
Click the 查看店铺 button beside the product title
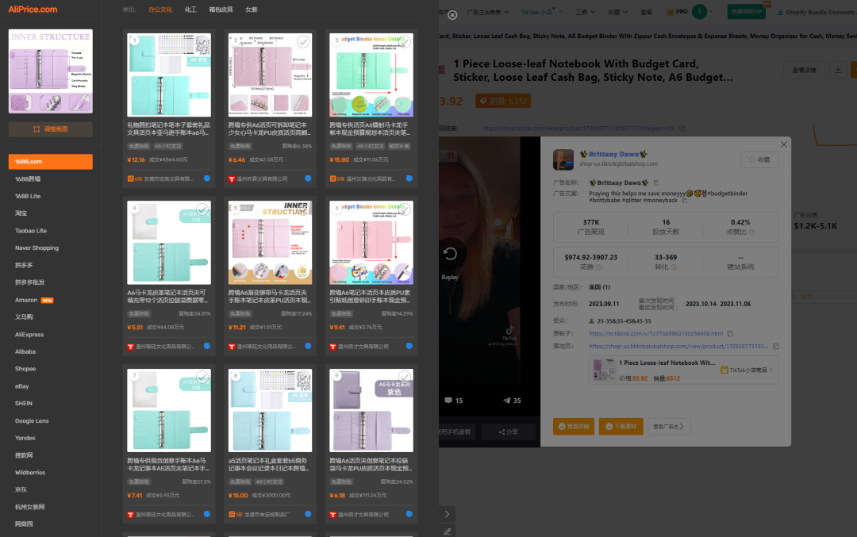804,70
